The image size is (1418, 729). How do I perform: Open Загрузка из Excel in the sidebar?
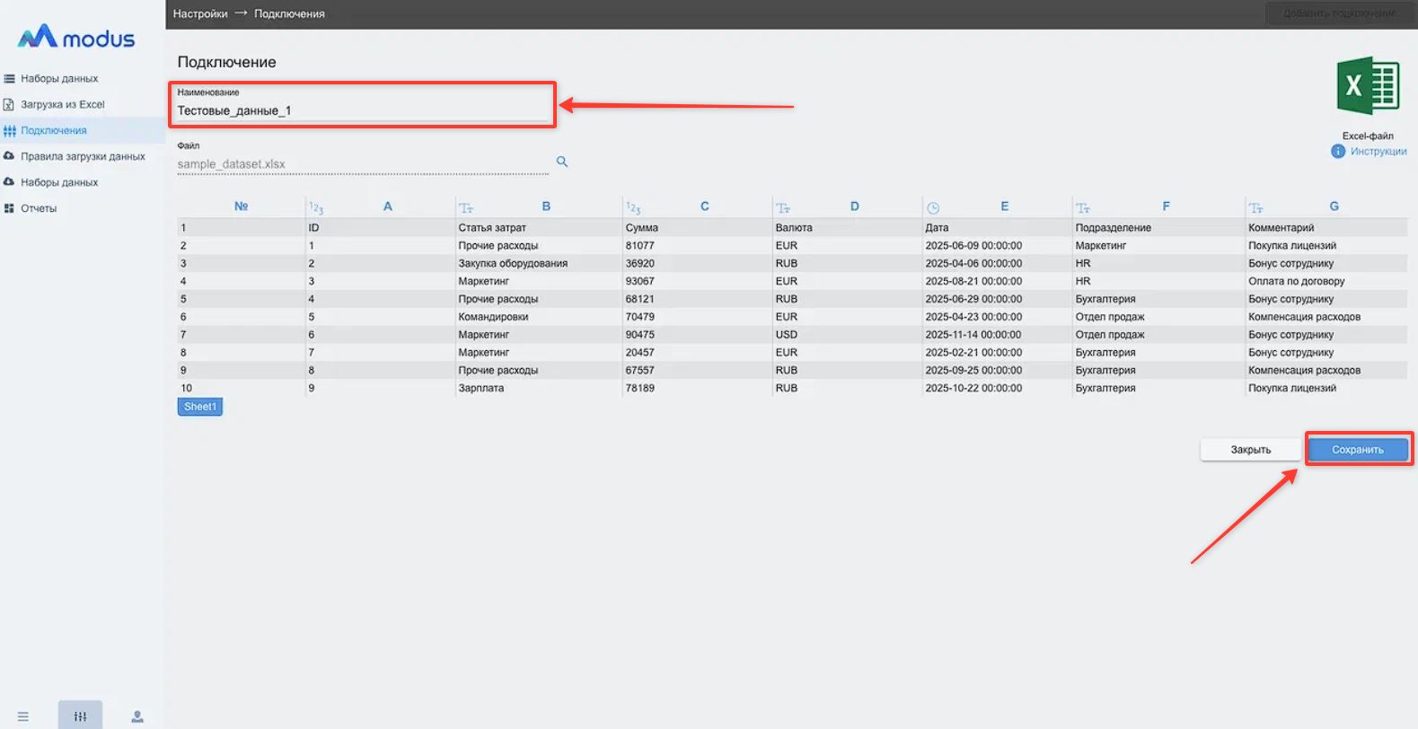coord(62,104)
